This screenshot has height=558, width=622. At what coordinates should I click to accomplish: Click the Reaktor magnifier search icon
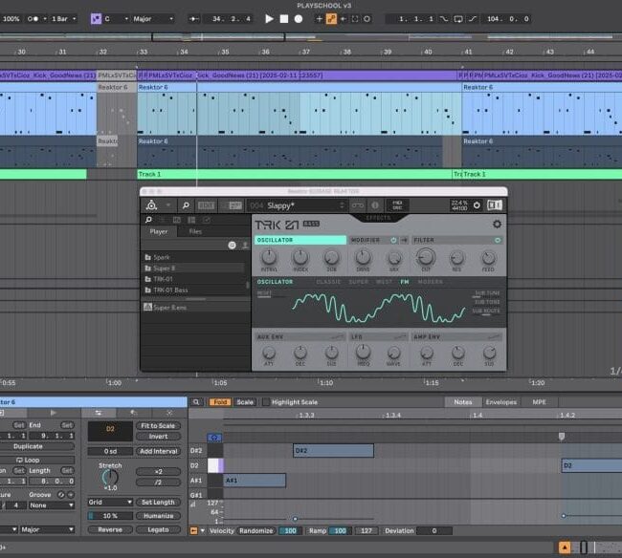pyautogui.click(x=185, y=205)
